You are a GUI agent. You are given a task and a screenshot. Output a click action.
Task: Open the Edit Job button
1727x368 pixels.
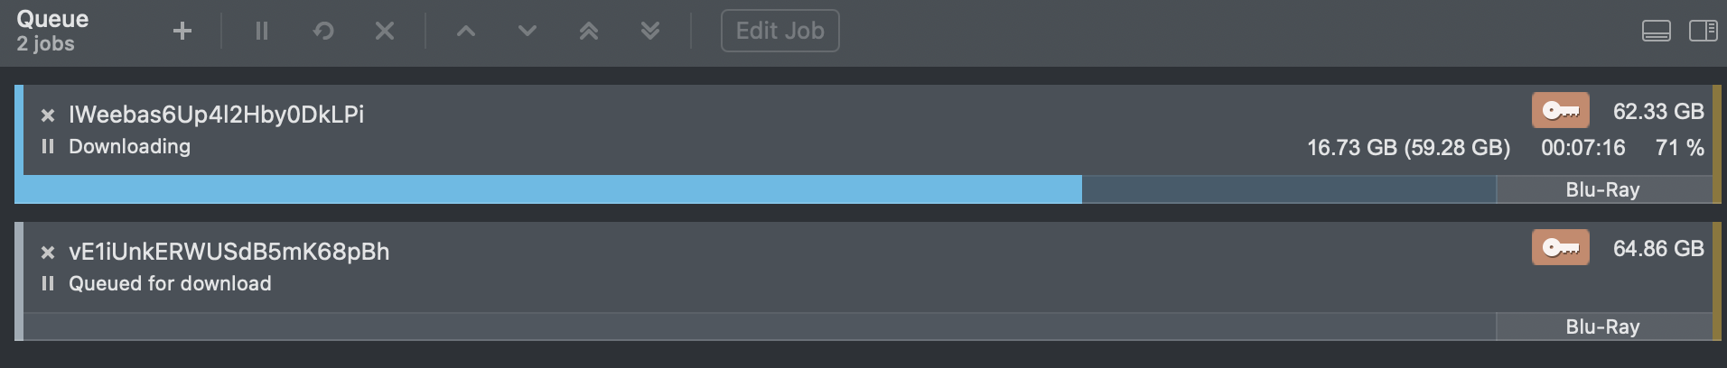click(x=780, y=31)
